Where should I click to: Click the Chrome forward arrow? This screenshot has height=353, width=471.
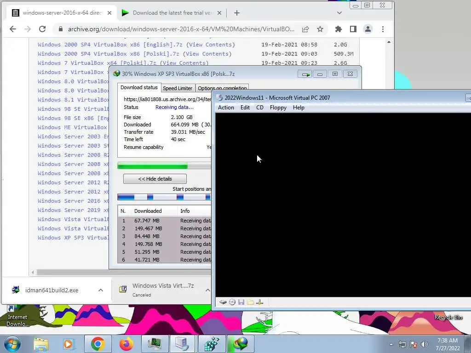click(28, 29)
